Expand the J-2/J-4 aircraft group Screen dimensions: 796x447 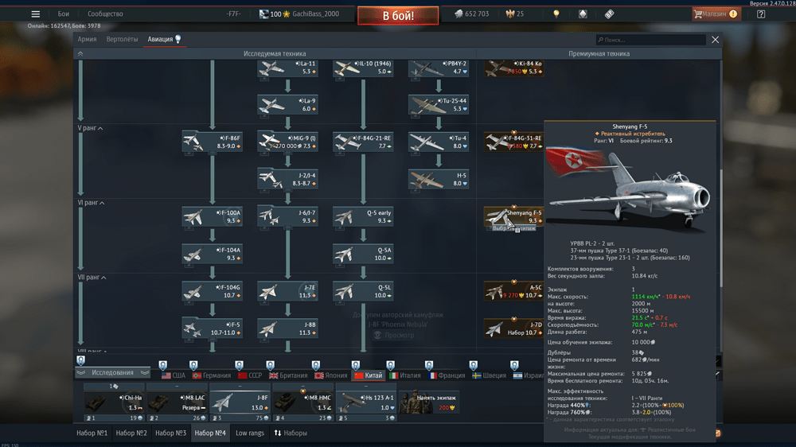(x=287, y=179)
